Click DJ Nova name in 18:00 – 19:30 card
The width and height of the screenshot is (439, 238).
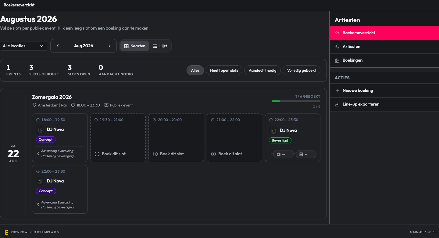pyautogui.click(x=55, y=129)
